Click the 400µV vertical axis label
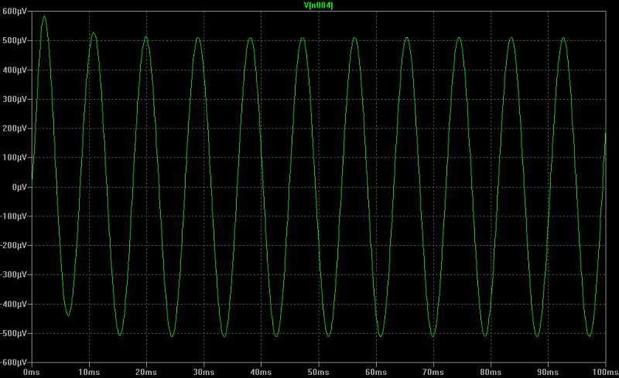Screen dimensions: 619x378 coord(15,70)
